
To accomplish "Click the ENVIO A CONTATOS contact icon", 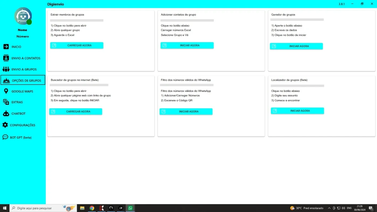I will tap(6, 58).
